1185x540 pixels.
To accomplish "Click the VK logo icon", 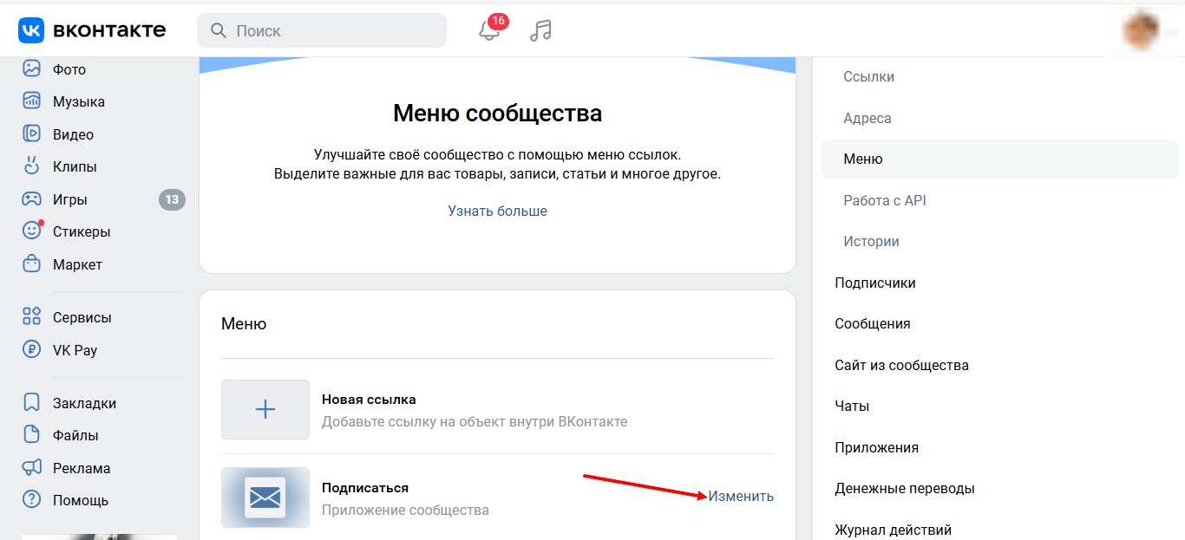I will pyautogui.click(x=31, y=30).
